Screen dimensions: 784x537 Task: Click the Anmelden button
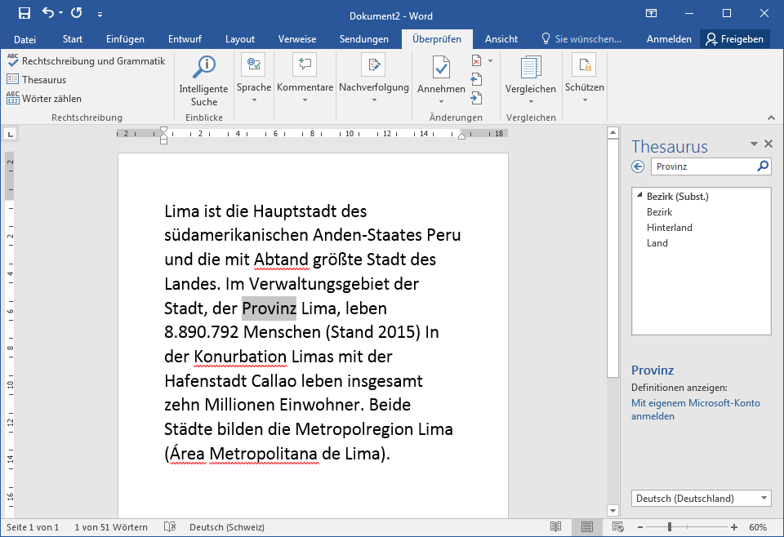point(669,39)
